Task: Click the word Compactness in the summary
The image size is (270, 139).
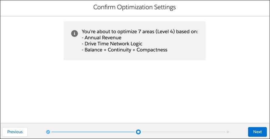Action: click(152, 50)
